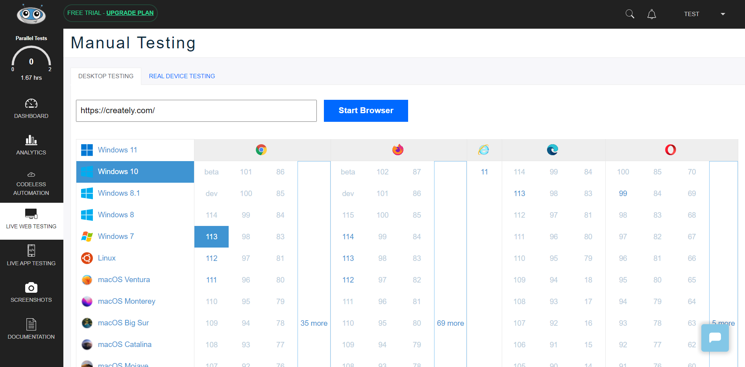Open Live App Testing
The width and height of the screenshot is (745, 367).
[x=31, y=255]
